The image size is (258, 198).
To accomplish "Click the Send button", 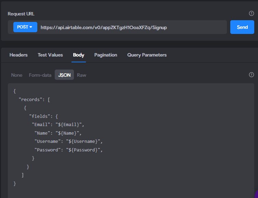I will pos(242,27).
